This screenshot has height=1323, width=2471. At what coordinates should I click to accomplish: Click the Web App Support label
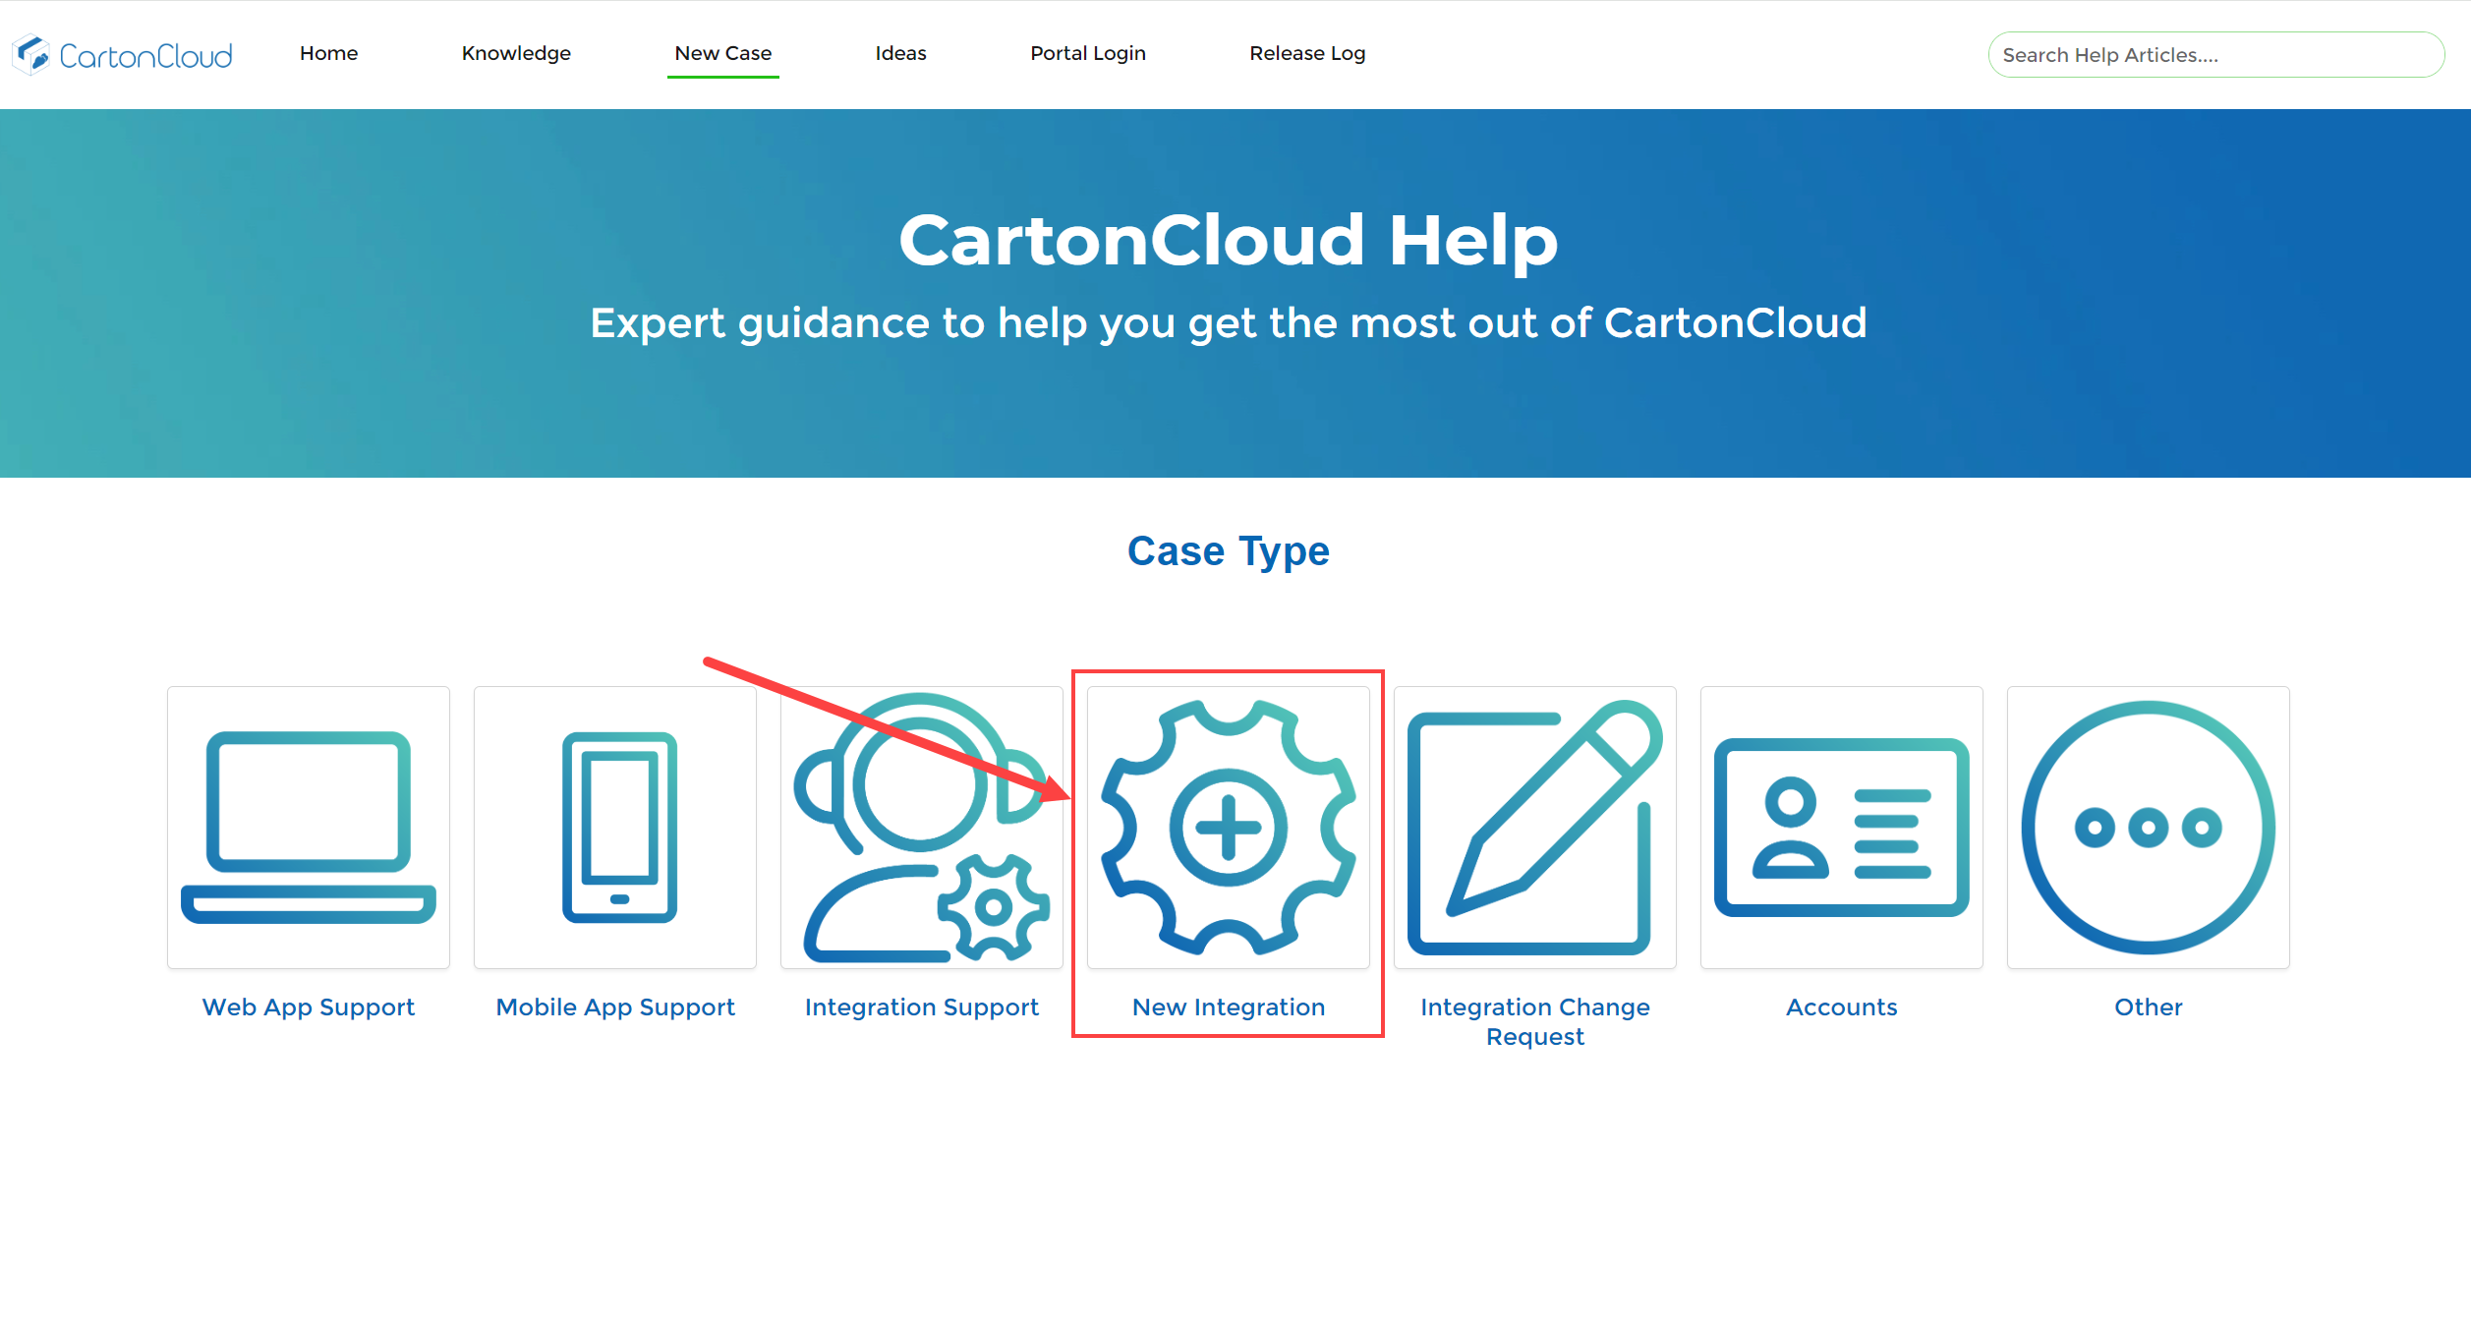[x=309, y=1007]
